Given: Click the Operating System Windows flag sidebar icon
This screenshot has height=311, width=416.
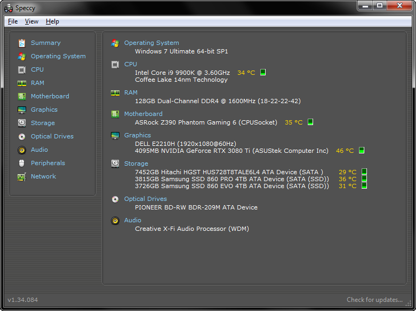Looking at the screenshot, I should pyautogui.click(x=22, y=56).
